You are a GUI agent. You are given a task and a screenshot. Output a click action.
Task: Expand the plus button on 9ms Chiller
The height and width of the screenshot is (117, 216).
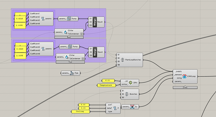point(82,34)
